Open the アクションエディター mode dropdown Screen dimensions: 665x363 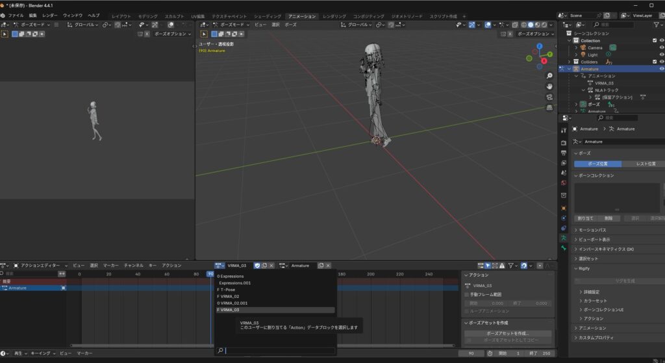40,266
